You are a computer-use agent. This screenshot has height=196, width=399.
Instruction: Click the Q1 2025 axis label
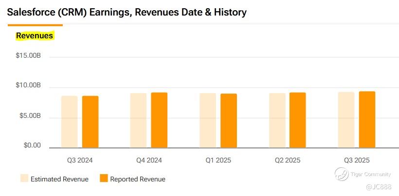pyautogui.click(x=218, y=161)
